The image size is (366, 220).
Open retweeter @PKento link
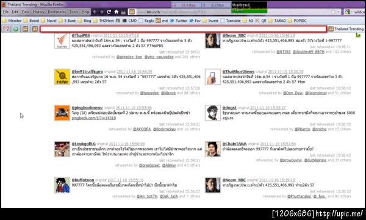[x=302, y=129]
